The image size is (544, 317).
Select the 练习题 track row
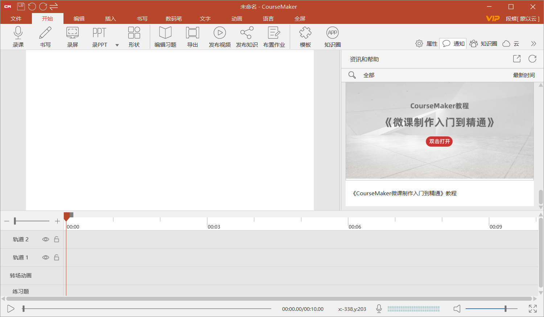(269, 291)
